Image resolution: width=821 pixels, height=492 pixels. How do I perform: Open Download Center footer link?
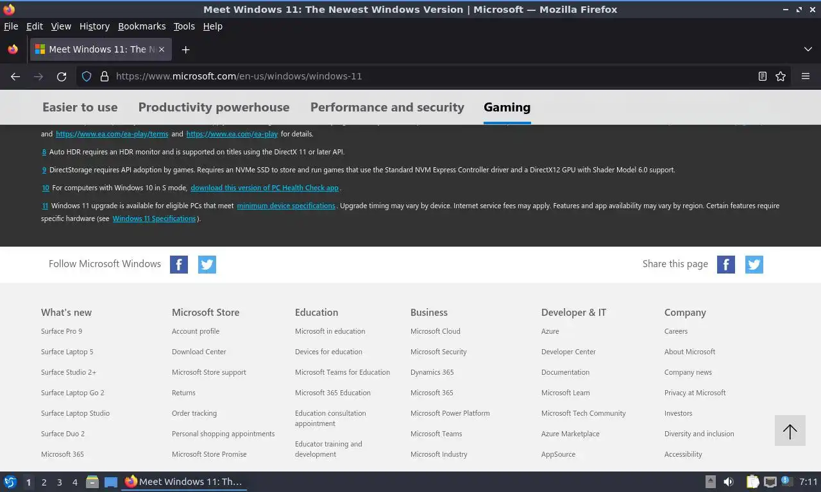[x=199, y=352]
